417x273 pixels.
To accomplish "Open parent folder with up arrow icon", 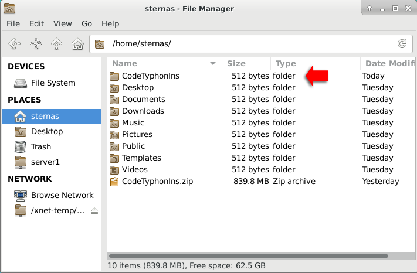I will click(57, 43).
